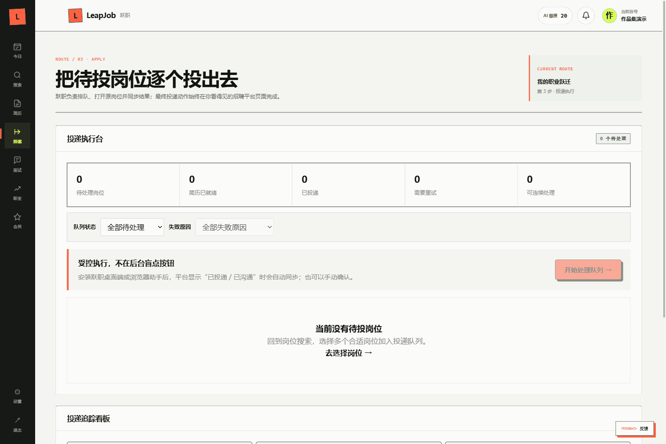
Task: Open the 面试 sidebar section
Action: point(17,164)
